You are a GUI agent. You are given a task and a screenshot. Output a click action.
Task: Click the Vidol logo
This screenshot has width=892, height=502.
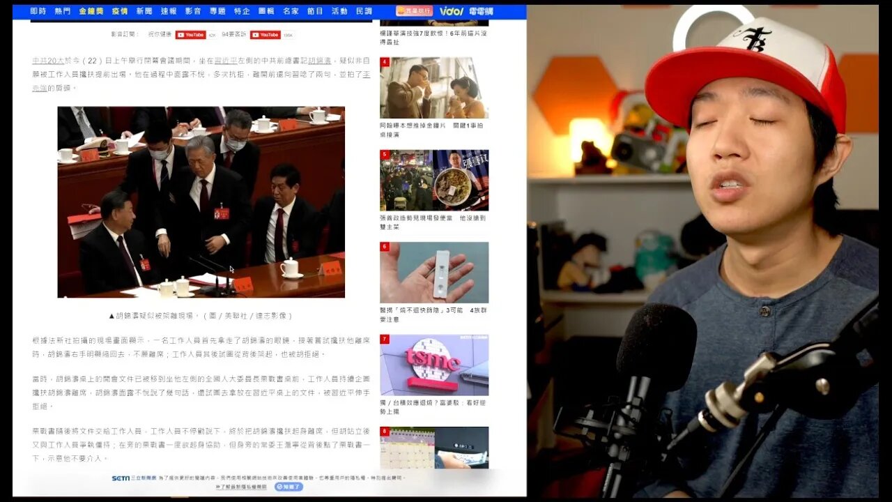[x=451, y=11]
